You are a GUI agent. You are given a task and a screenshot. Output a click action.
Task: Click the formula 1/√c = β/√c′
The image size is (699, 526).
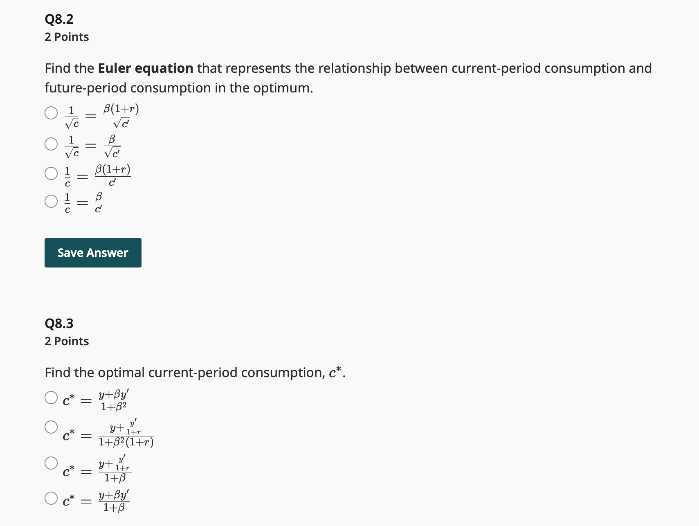click(x=92, y=146)
